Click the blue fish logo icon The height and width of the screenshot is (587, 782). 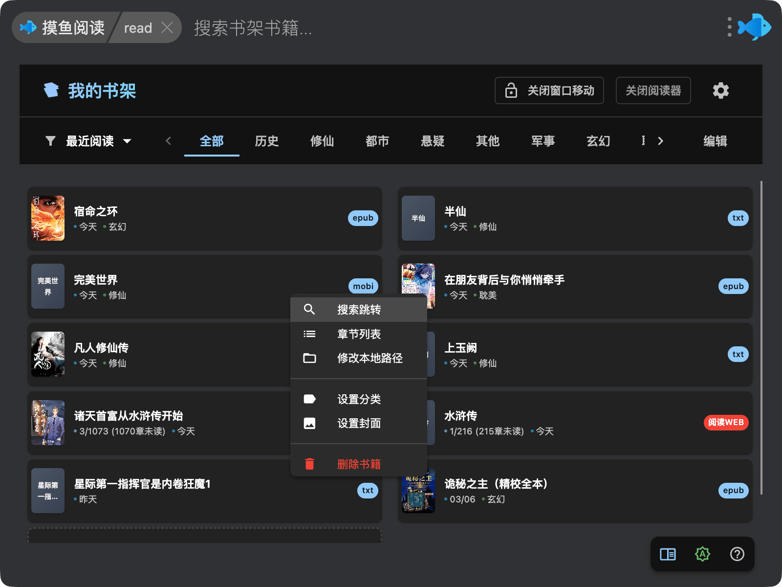click(755, 27)
